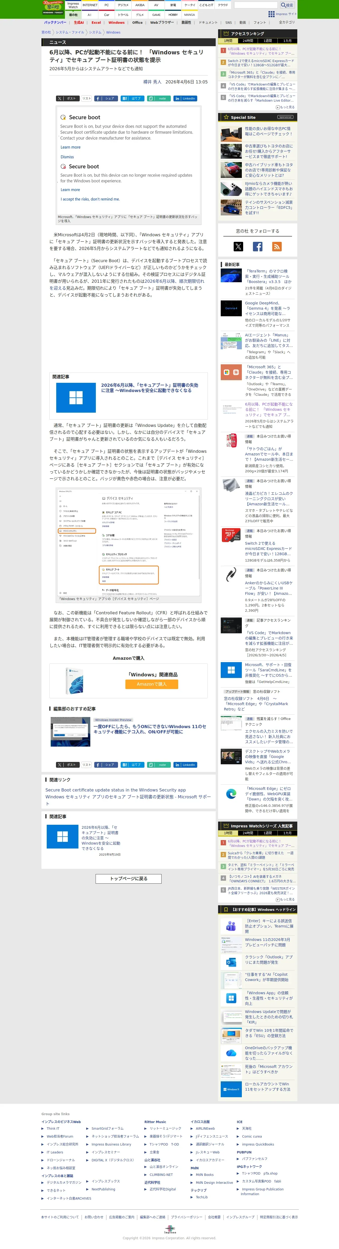Click the ポスト button above the 関連リンク section
This screenshot has height=1249, width=339.
point(67,765)
